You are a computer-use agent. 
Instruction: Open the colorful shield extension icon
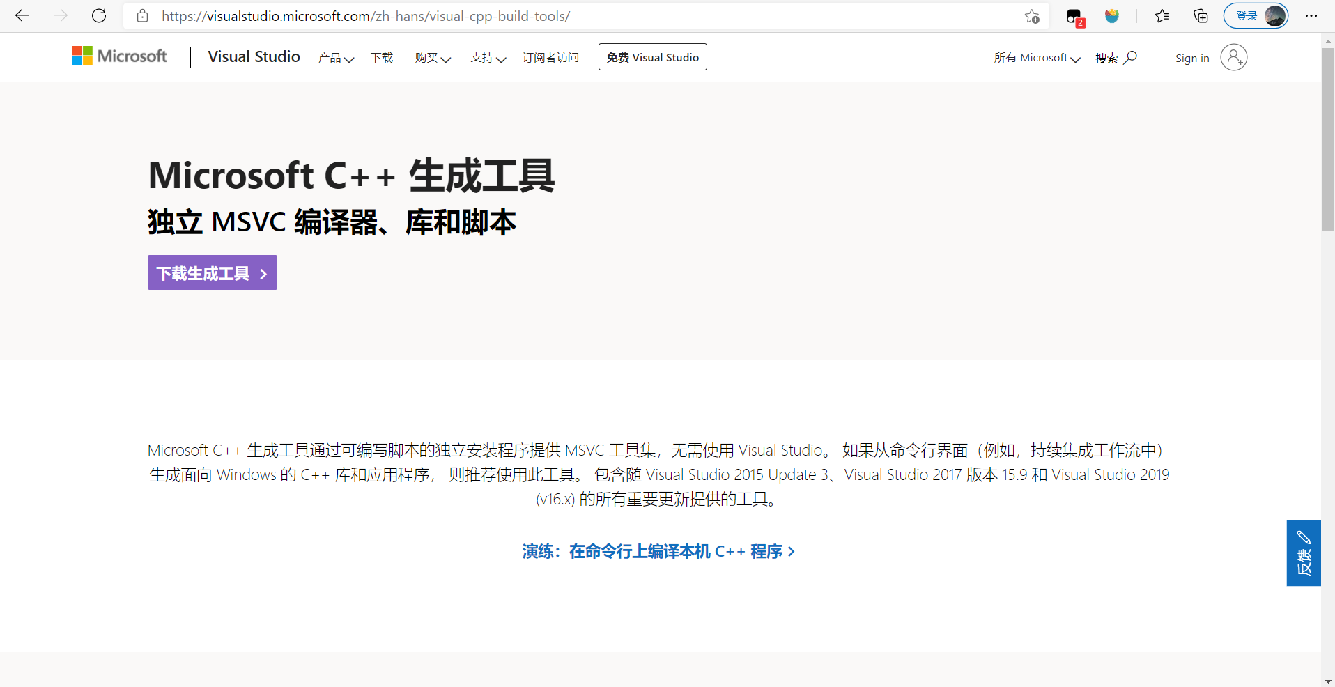(1112, 16)
